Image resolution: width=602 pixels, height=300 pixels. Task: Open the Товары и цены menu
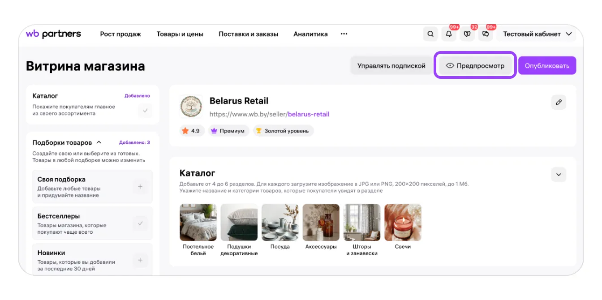180,34
